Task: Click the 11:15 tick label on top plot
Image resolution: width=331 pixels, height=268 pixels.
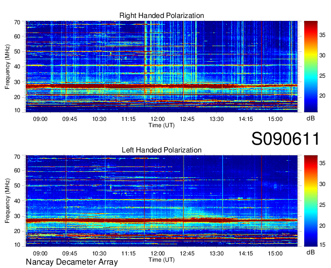Action: 129,119
